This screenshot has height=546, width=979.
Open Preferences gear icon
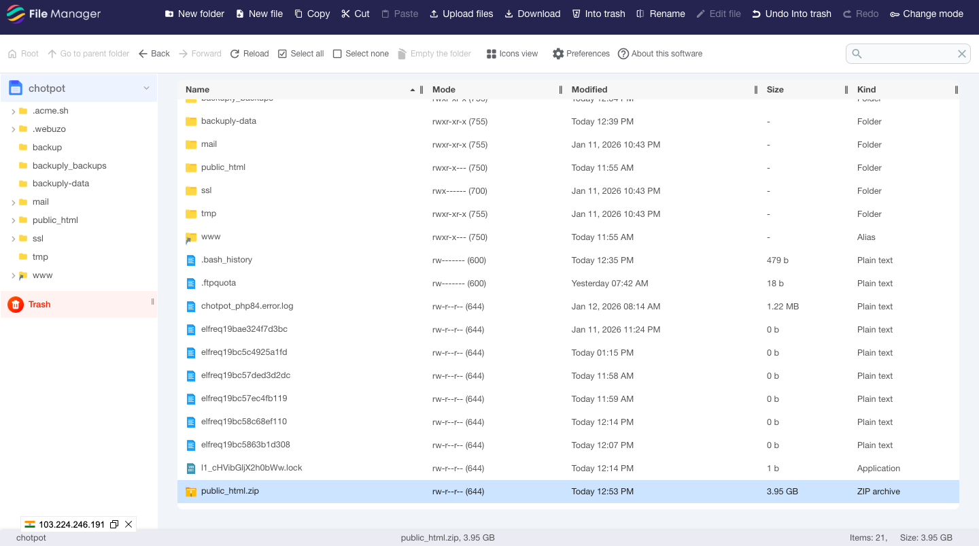coord(558,54)
